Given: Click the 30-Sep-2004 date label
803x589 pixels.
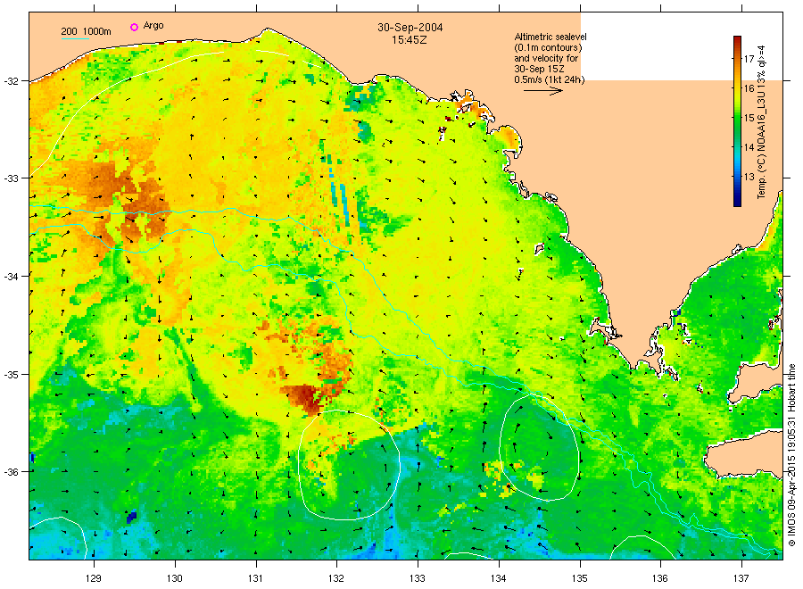Looking at the screenshot, I should (x=410, y=28).
